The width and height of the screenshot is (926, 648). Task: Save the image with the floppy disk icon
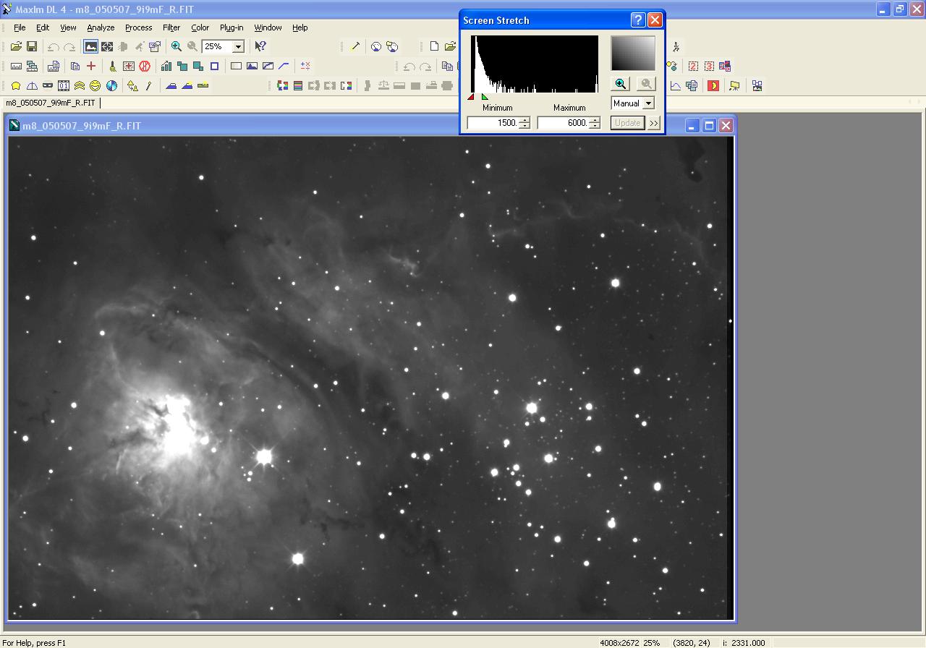32,46
